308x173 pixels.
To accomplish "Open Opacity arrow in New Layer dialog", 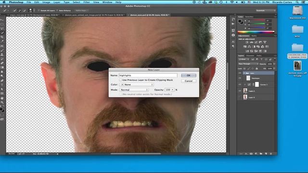I will point(172,90).
